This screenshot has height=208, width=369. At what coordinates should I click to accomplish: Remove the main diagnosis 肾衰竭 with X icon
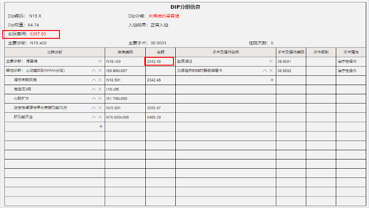click(100, 61)
